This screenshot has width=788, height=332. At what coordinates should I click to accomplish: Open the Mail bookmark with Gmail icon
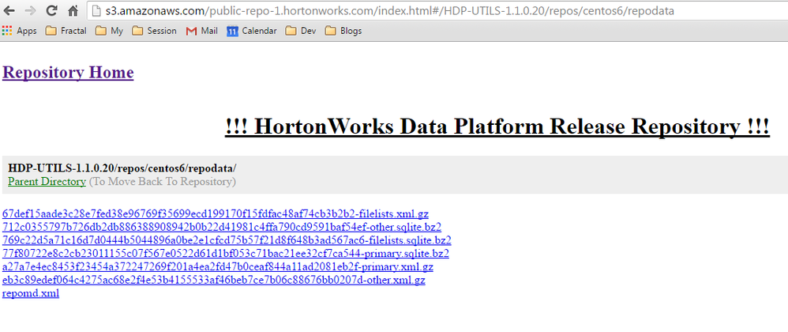[201, 31]
